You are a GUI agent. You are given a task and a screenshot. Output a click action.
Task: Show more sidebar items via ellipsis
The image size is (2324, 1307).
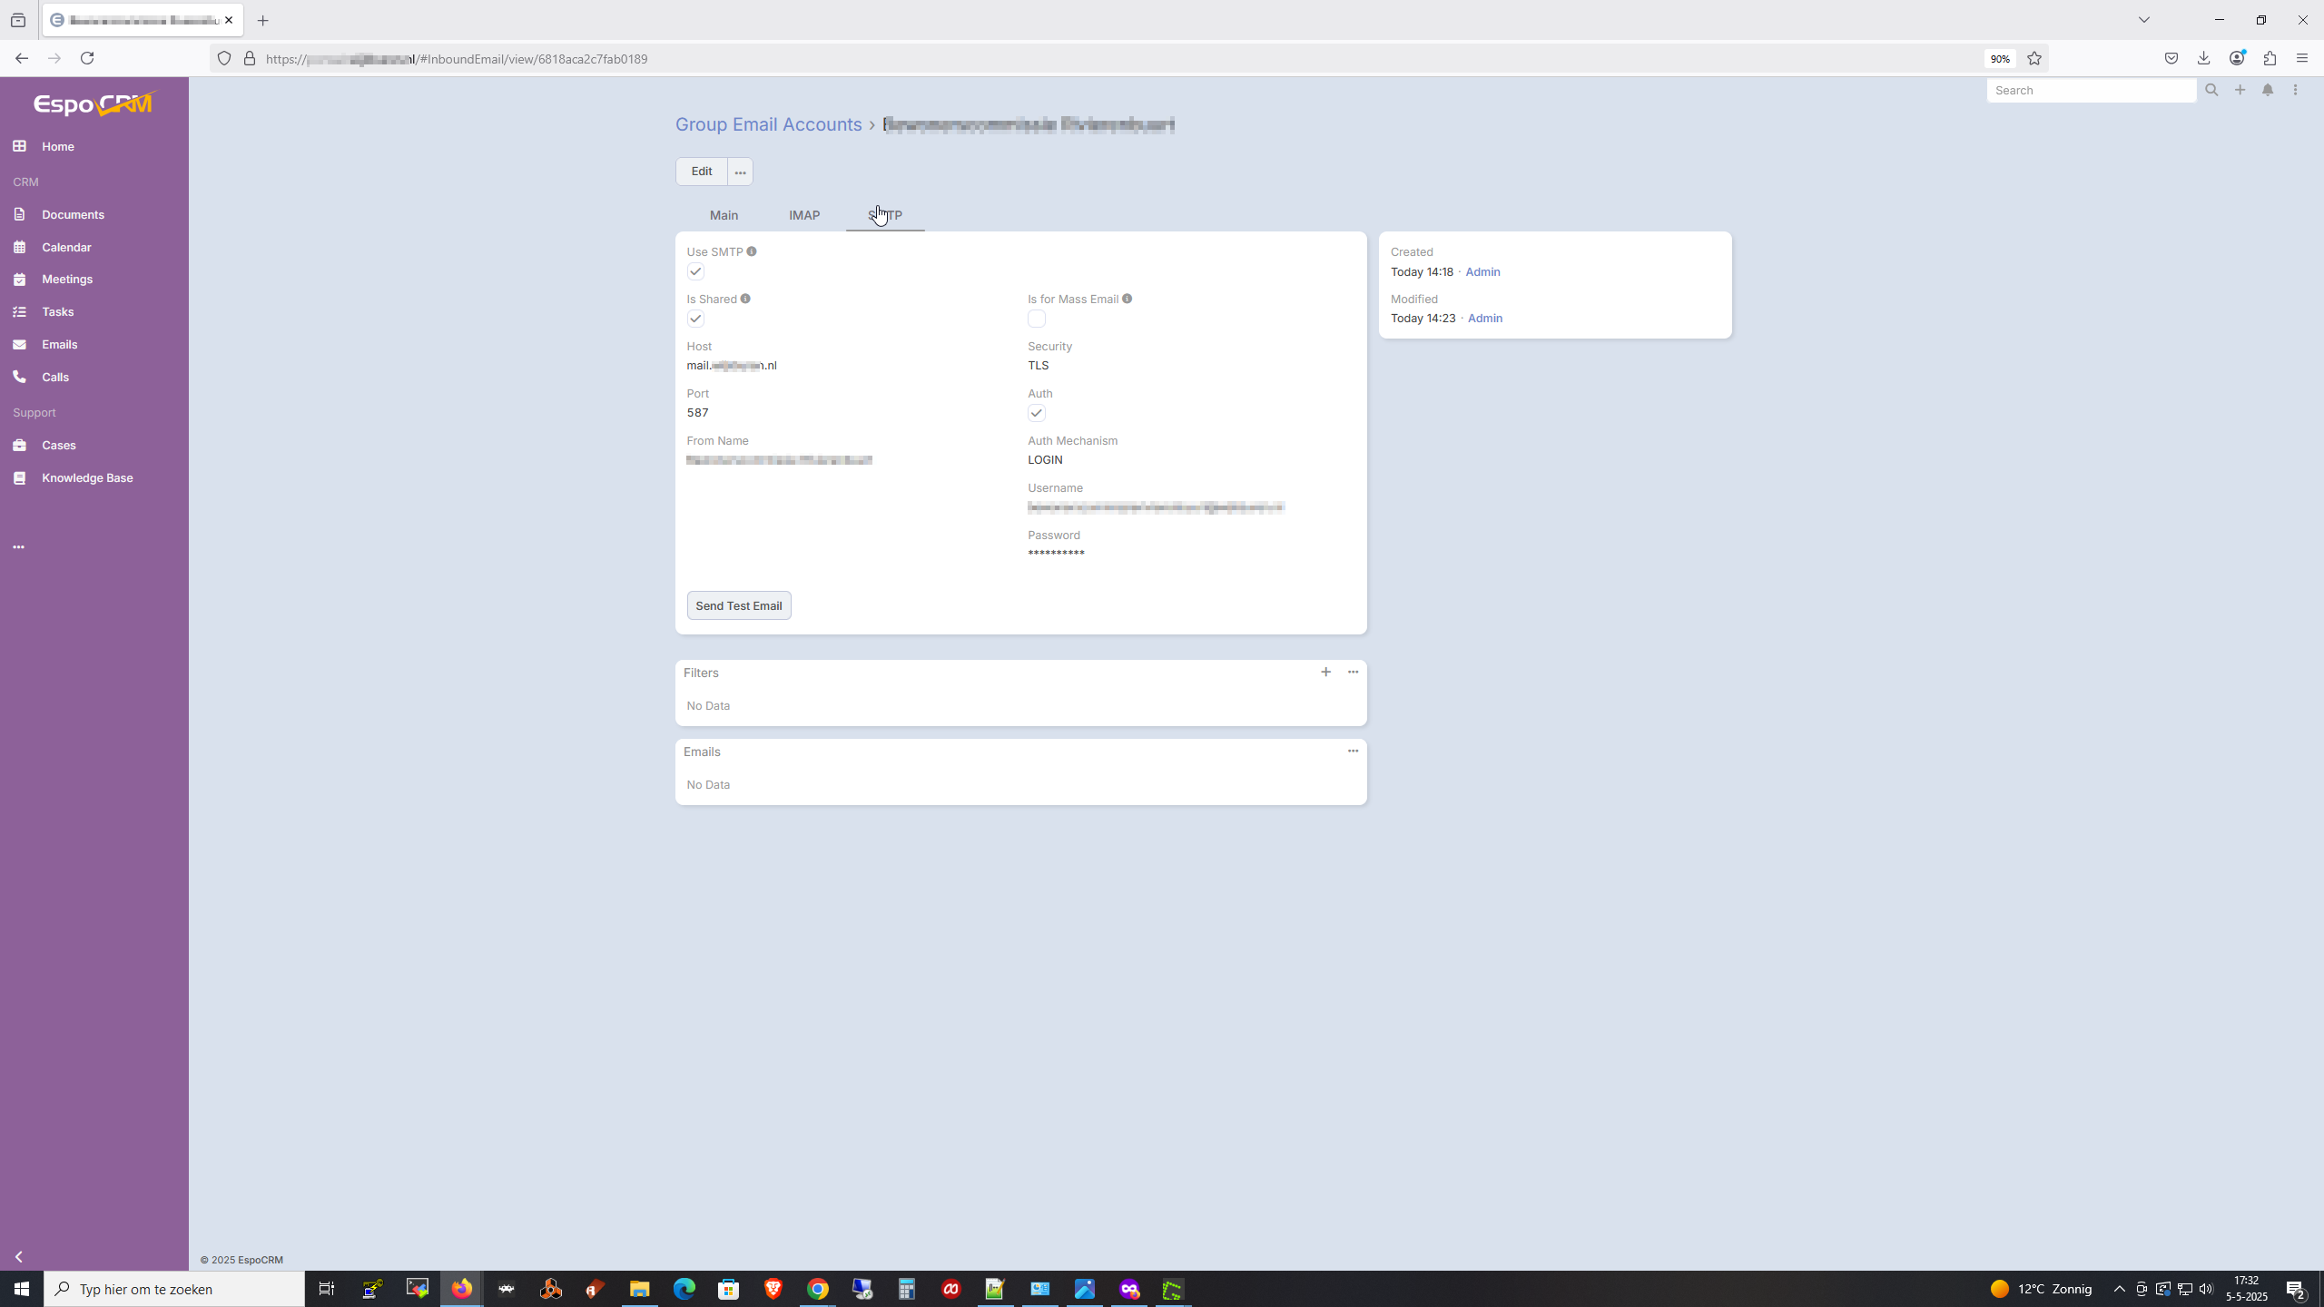pyautogui.click(x=19, y=547)
